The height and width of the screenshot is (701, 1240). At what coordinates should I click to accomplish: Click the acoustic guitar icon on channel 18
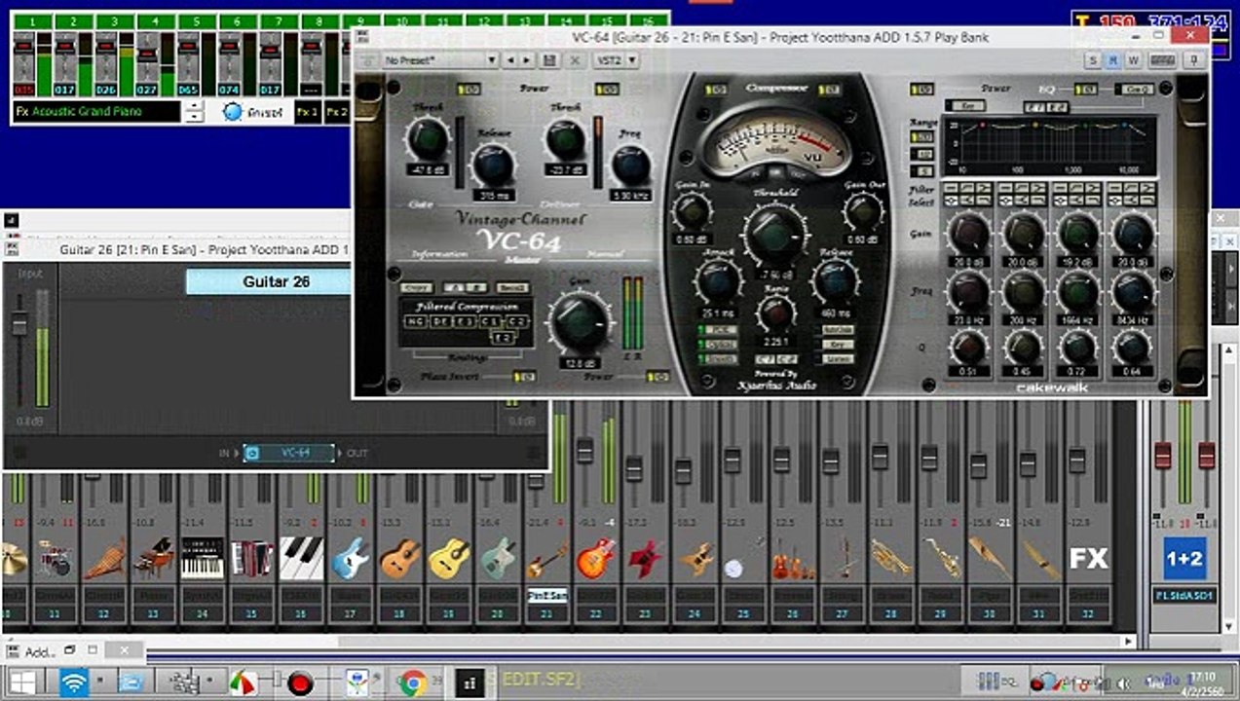(x=399, y=559)
